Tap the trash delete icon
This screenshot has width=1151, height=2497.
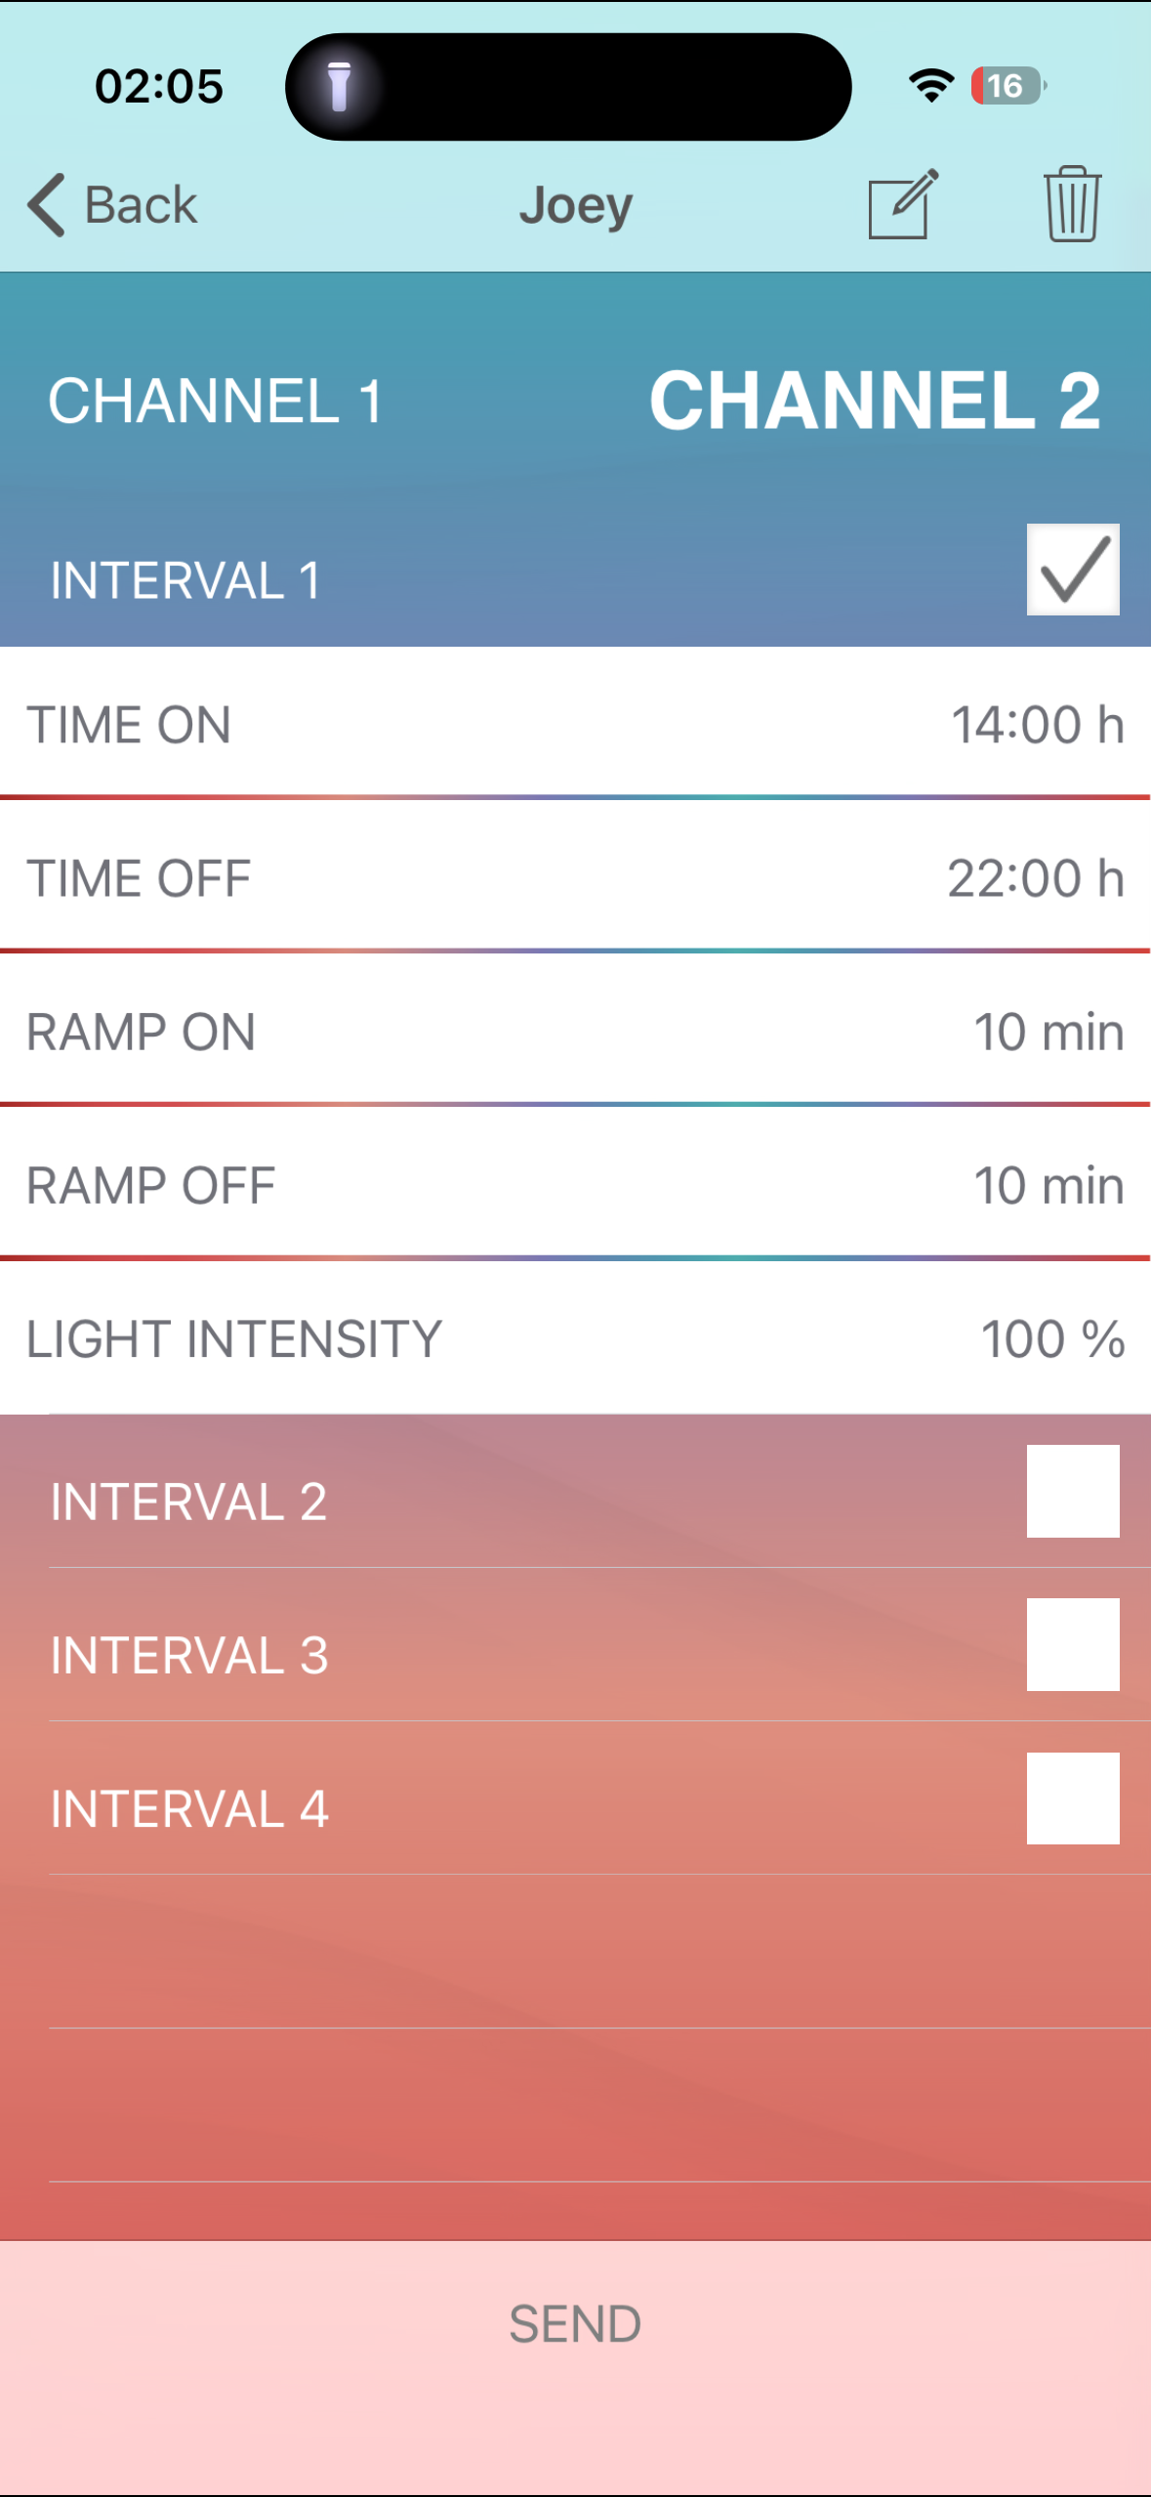tap(1072, 204)
